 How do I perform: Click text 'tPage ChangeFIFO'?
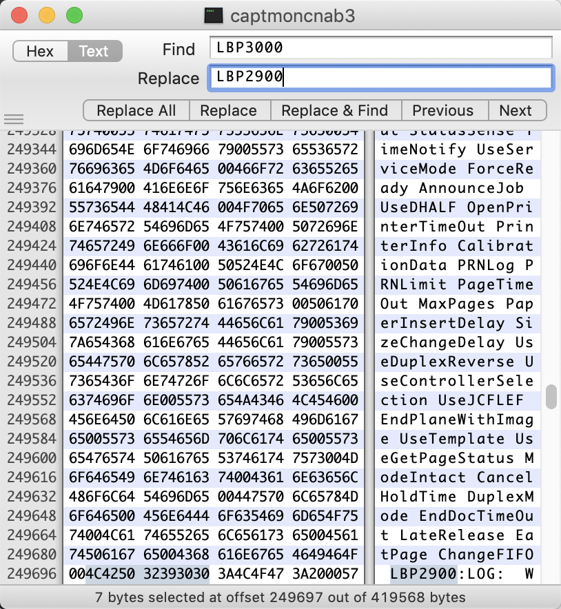point(456,555)
